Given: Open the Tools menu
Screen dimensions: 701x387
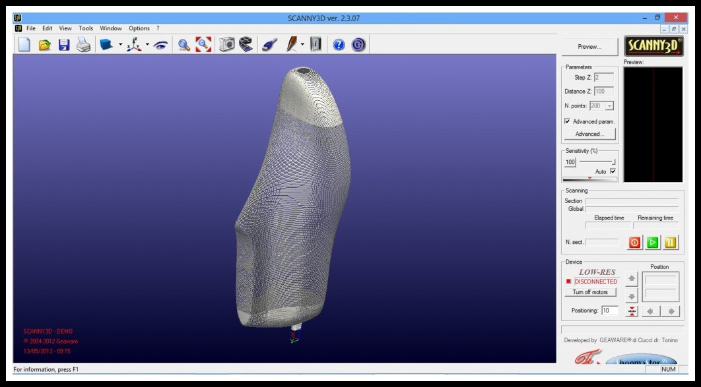Looking at the screenshot, I should [86, 28].
